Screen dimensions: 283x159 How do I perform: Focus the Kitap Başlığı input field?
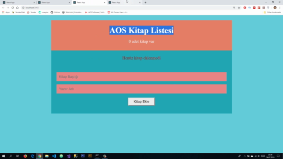coord(141,77)
